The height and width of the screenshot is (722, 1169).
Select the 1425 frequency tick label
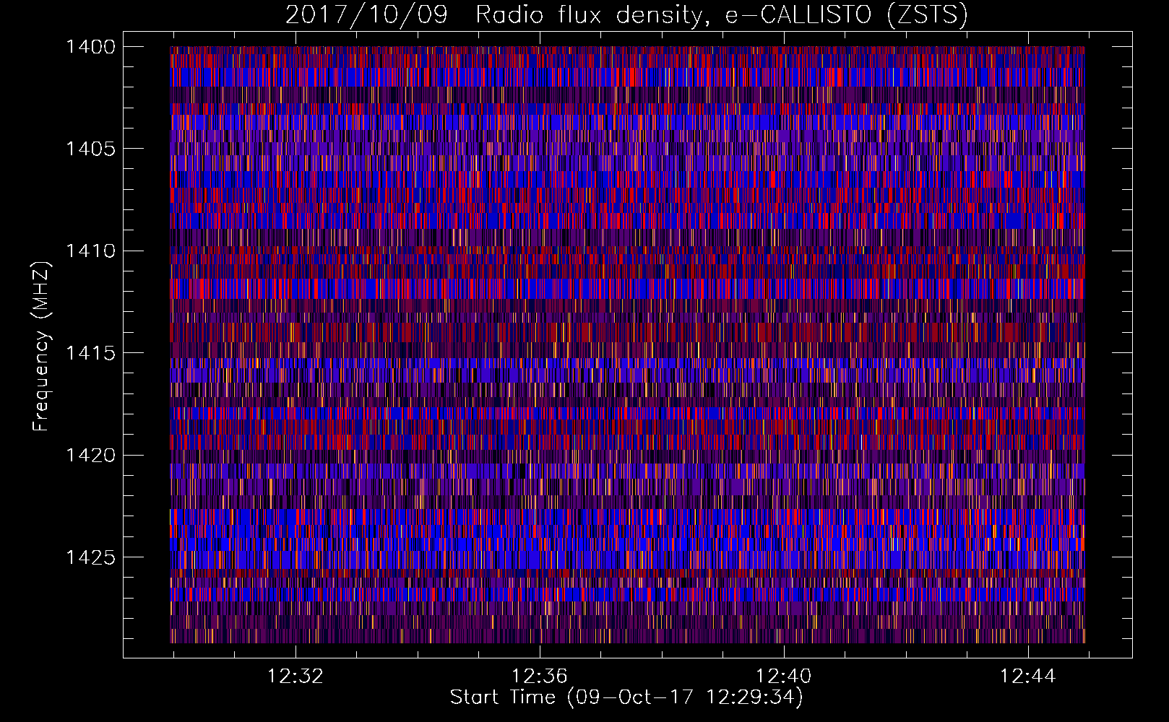coord(90,557)
